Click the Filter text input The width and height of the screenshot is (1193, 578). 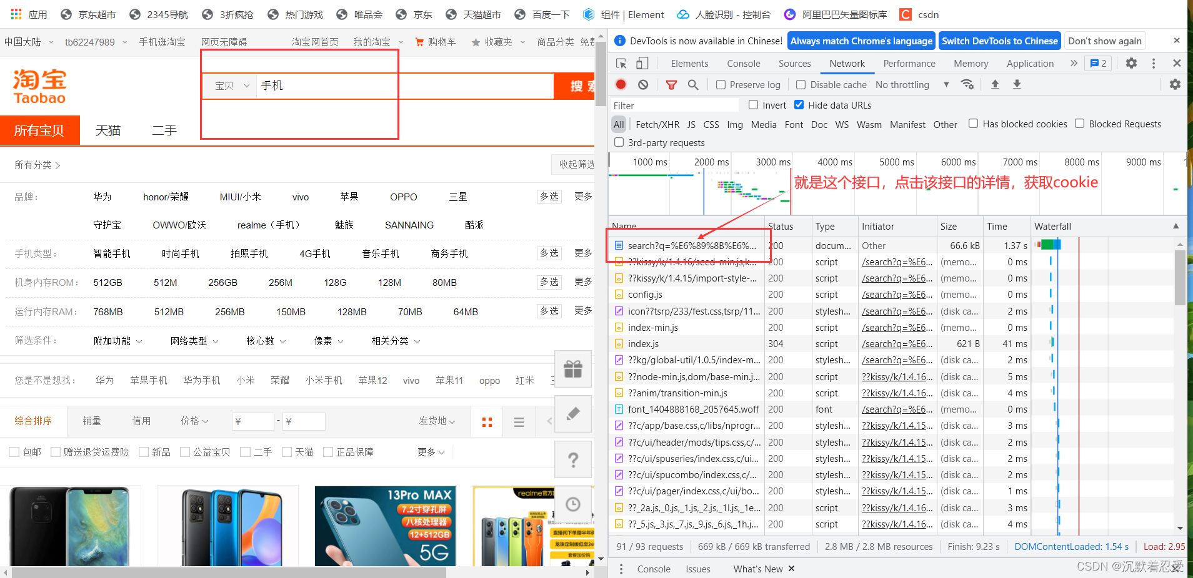(x=674, y=105)
